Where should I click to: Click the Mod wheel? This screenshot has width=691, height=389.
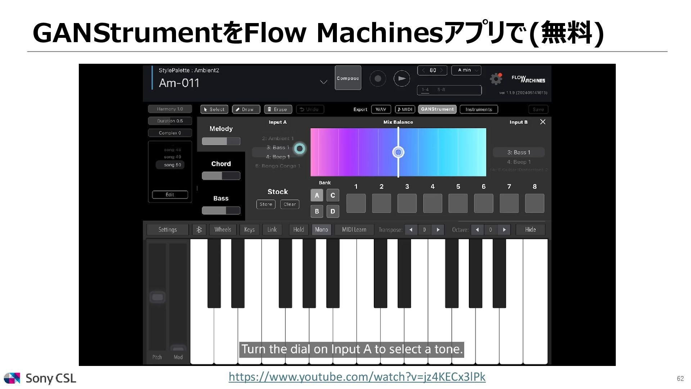click(178, 297)
